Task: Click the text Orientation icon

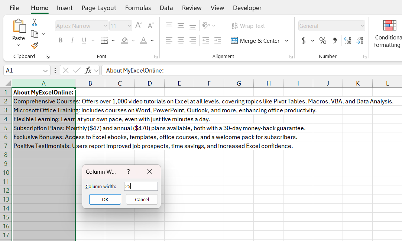Action: pyautogui.click(x=206, y=25)
